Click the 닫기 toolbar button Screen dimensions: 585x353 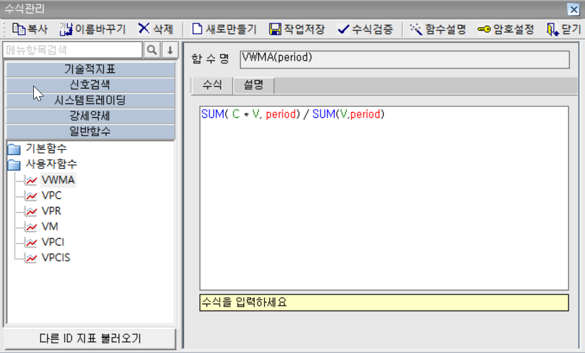click(564, 29)
